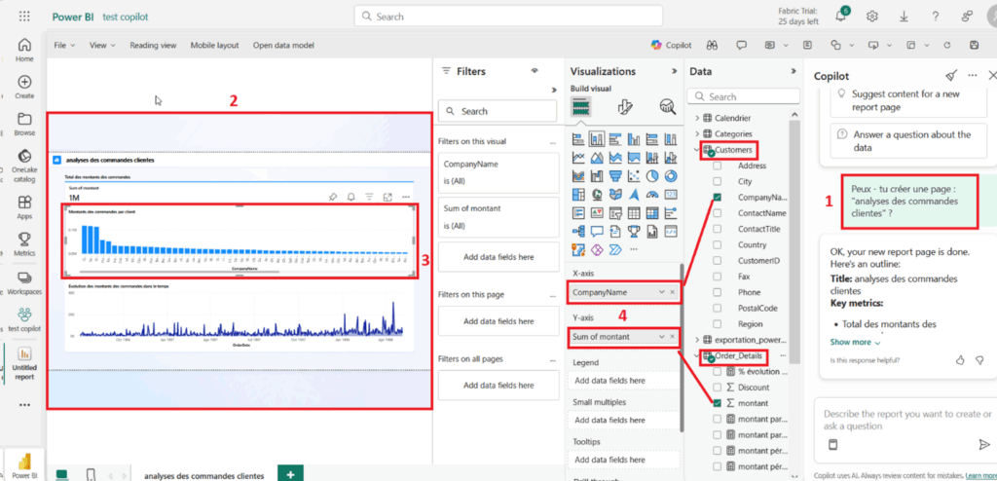This screenshot has height=481, width=997.
Task: Click the Filters pane search field
Action: point(496,111)
